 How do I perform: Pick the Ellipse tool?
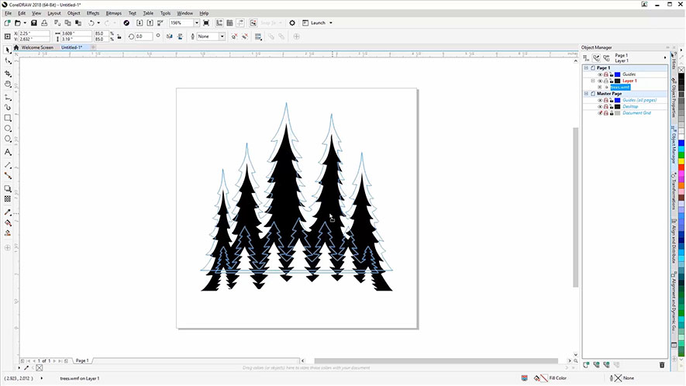tap(8, 129)
